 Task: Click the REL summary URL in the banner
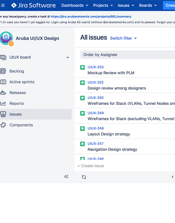91,17
